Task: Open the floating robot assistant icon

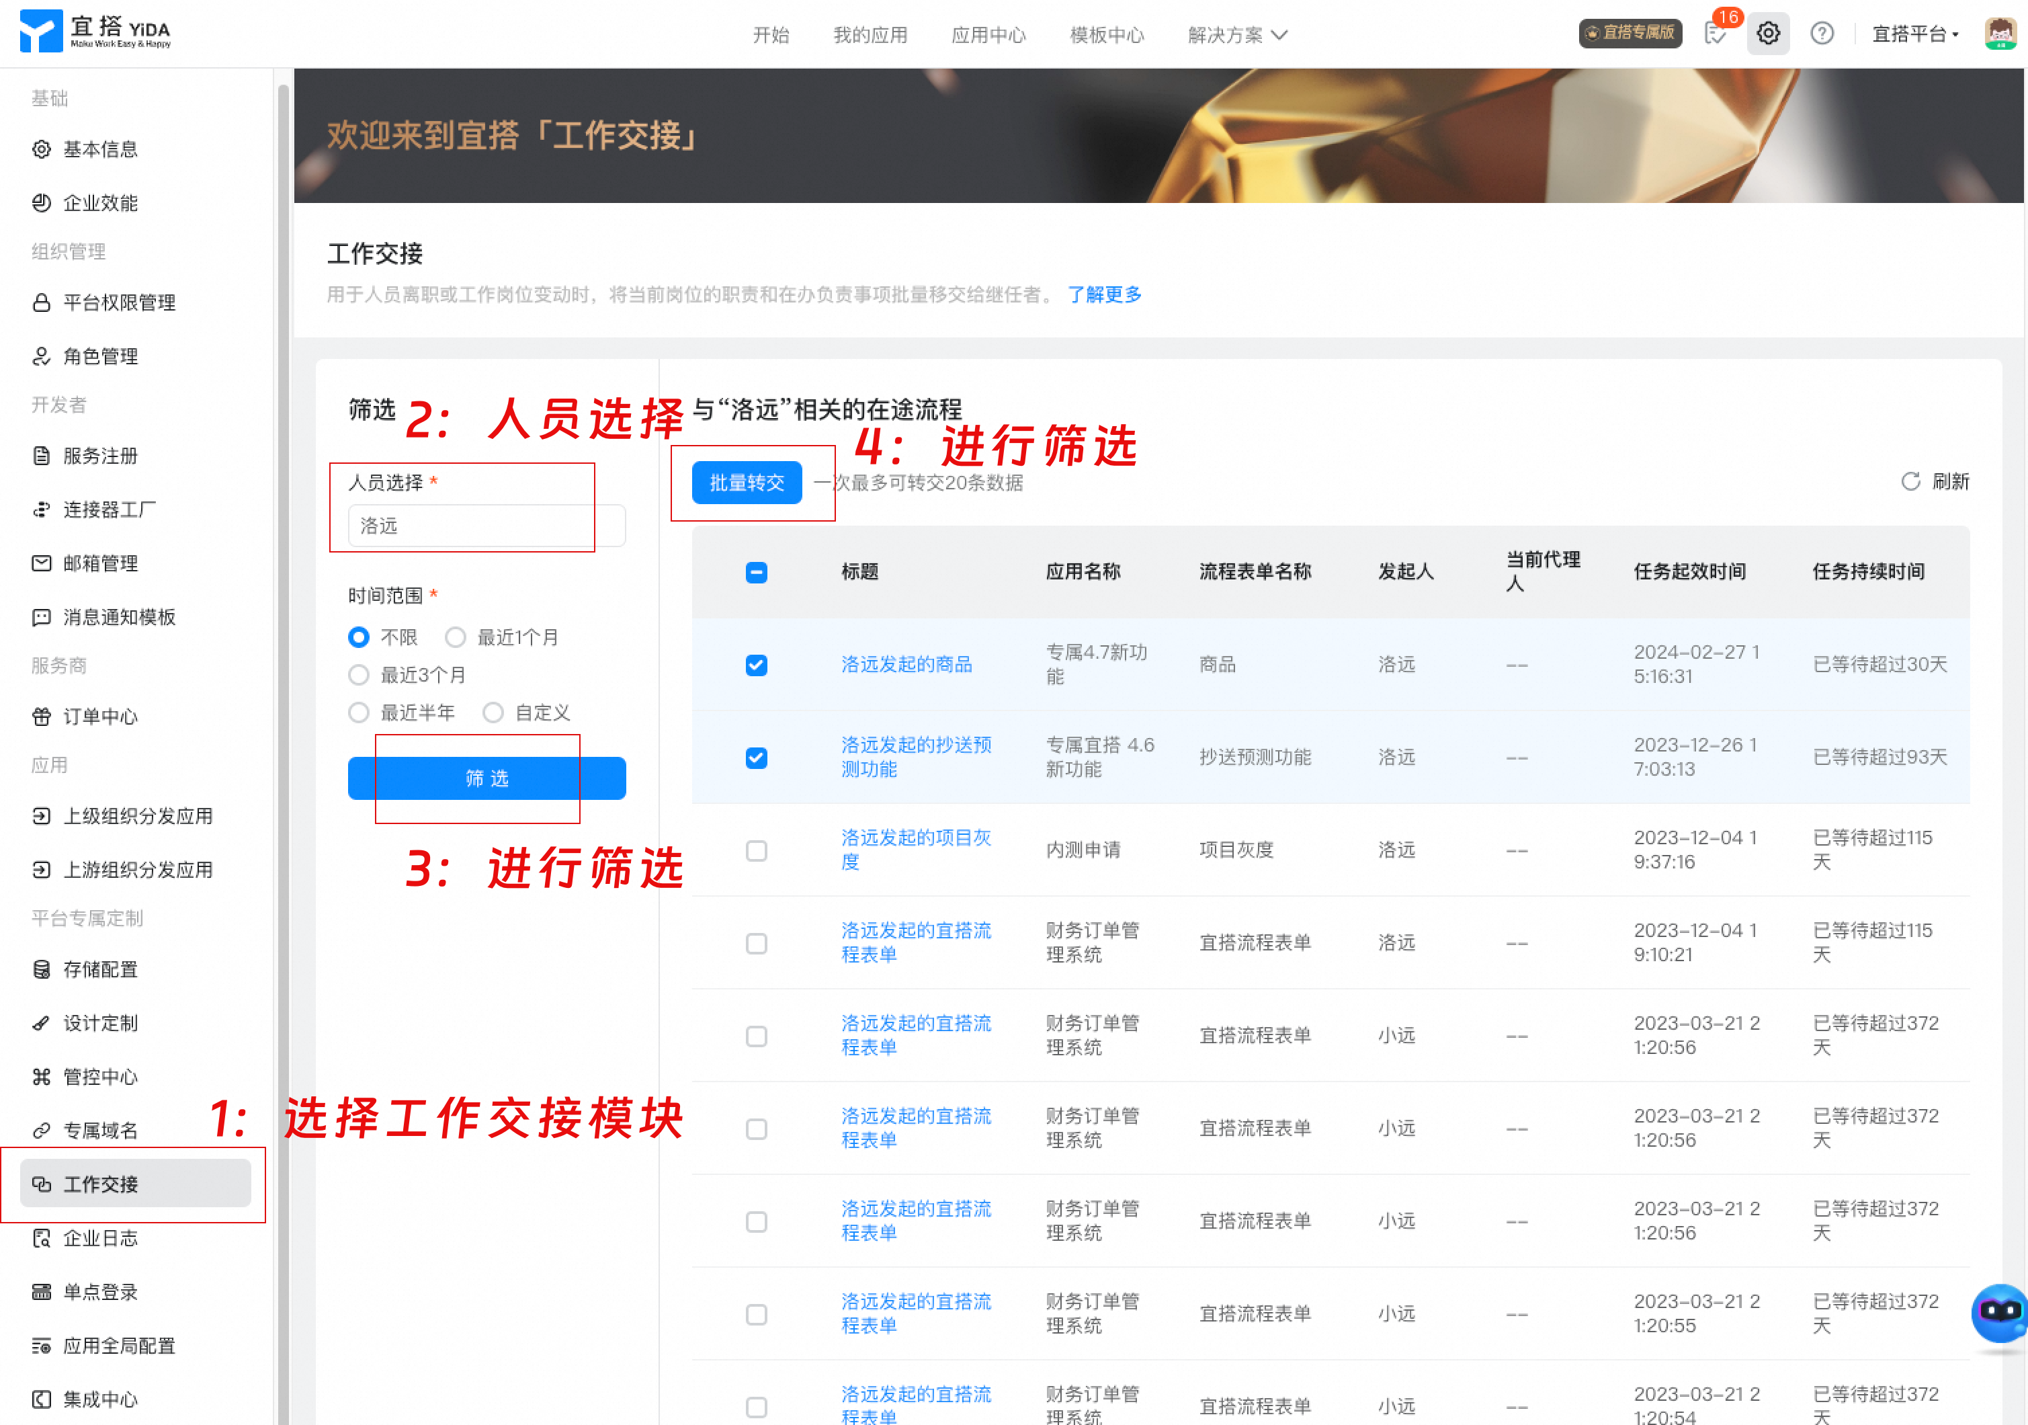Action: (1999, 1313)
